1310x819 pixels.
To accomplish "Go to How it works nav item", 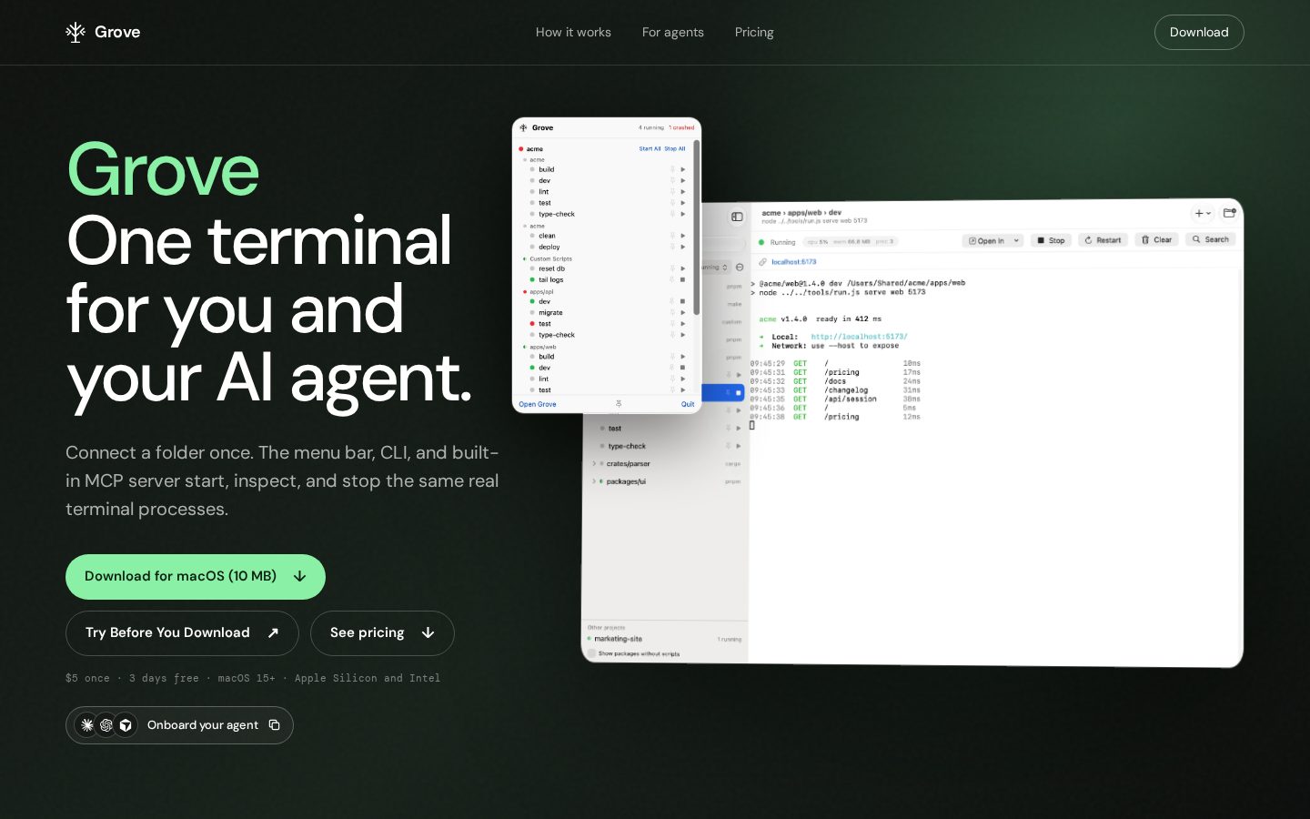I will 573,32.
